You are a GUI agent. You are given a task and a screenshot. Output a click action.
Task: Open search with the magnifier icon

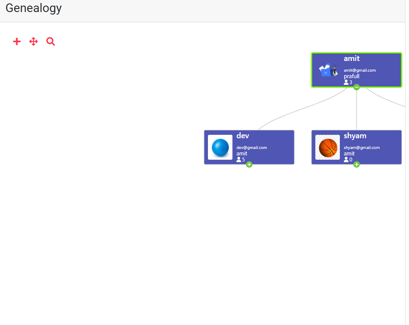click(51, 42)
